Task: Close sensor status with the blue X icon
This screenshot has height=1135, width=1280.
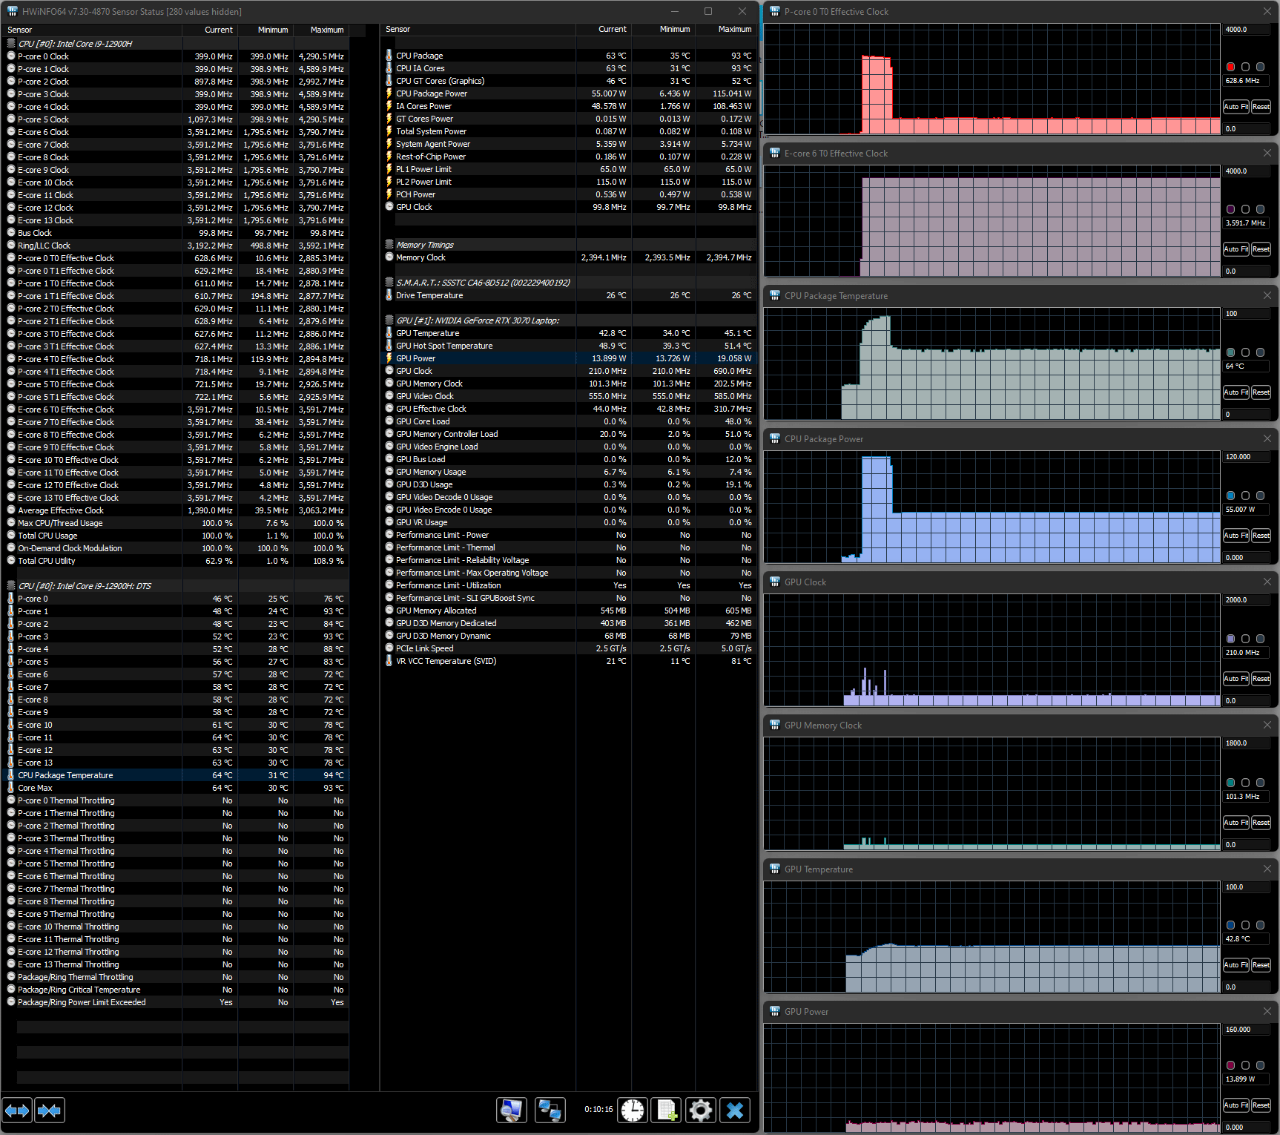Action: (x=735, y=1111)
